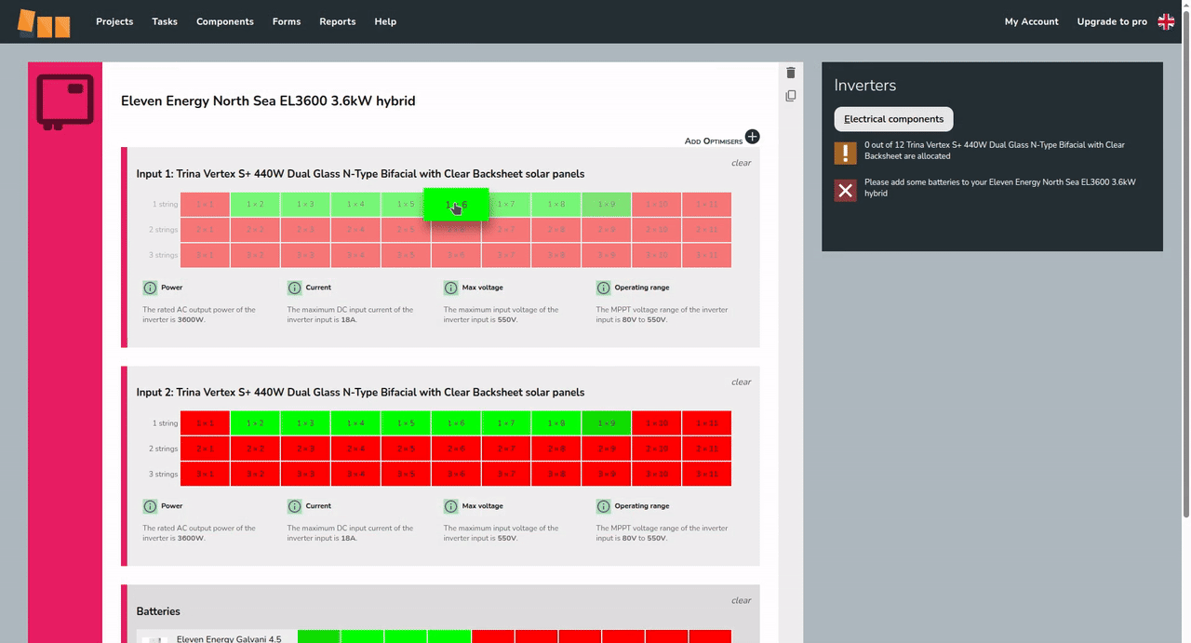Click Input 2 Operating range info icon
This screenshot has height=643, width=1191.
point(603,506)
